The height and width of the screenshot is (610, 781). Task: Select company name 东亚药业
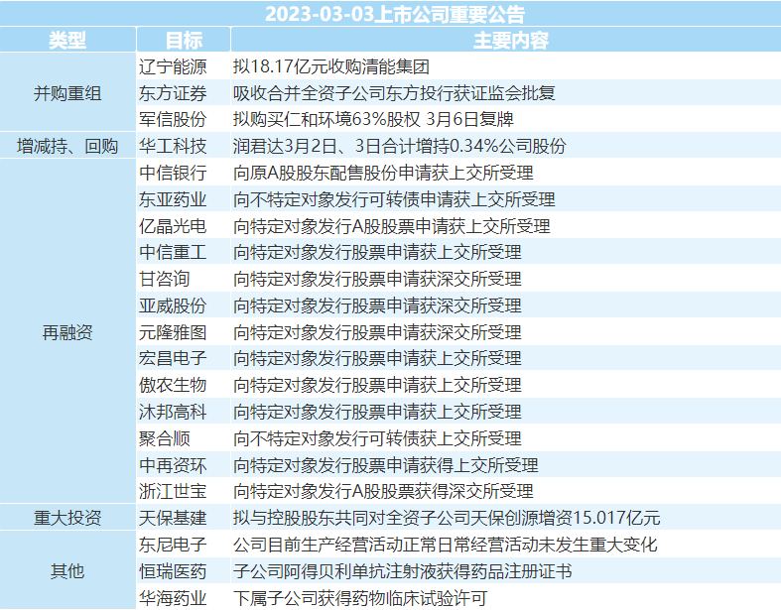[x=173, y=199]
